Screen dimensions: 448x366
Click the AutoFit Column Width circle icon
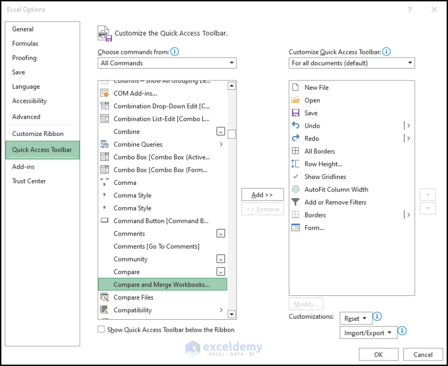(x=296, y=189)
